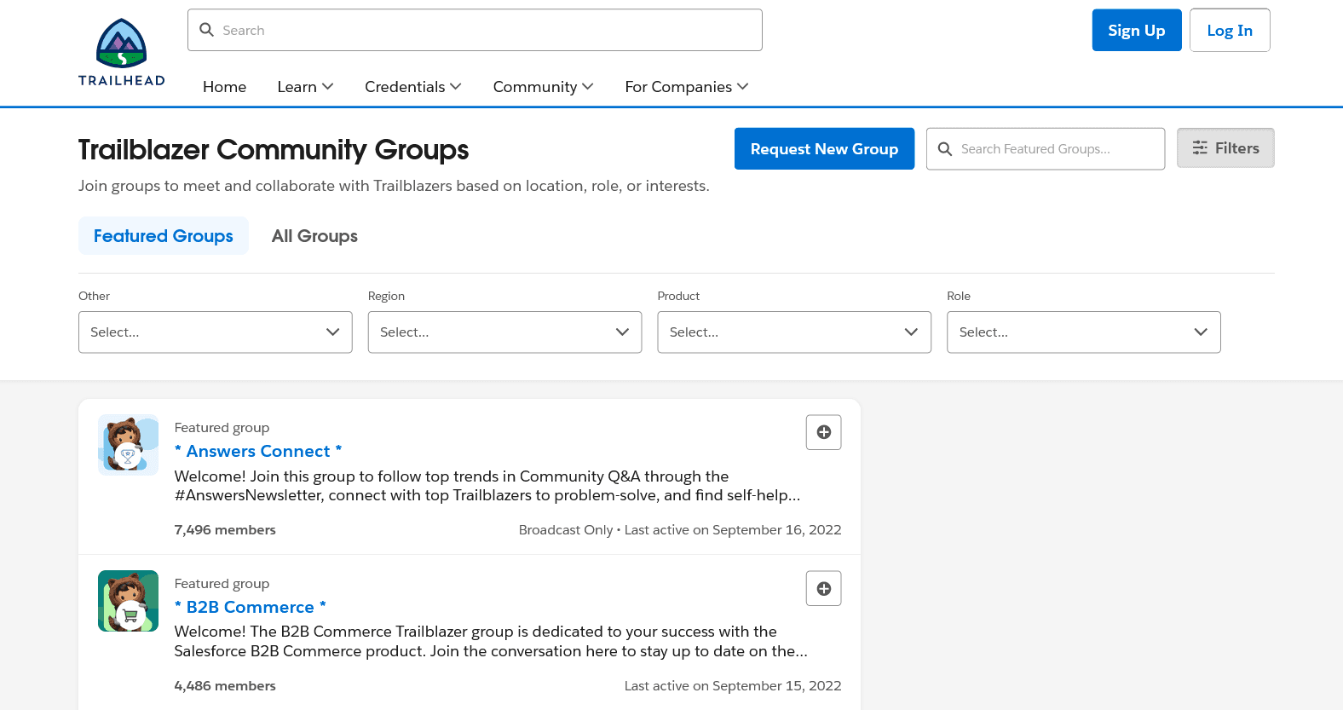The image size is (1343, 710).
Task: Open the B2B Commerce group avatar
Action: click(128, 601)
